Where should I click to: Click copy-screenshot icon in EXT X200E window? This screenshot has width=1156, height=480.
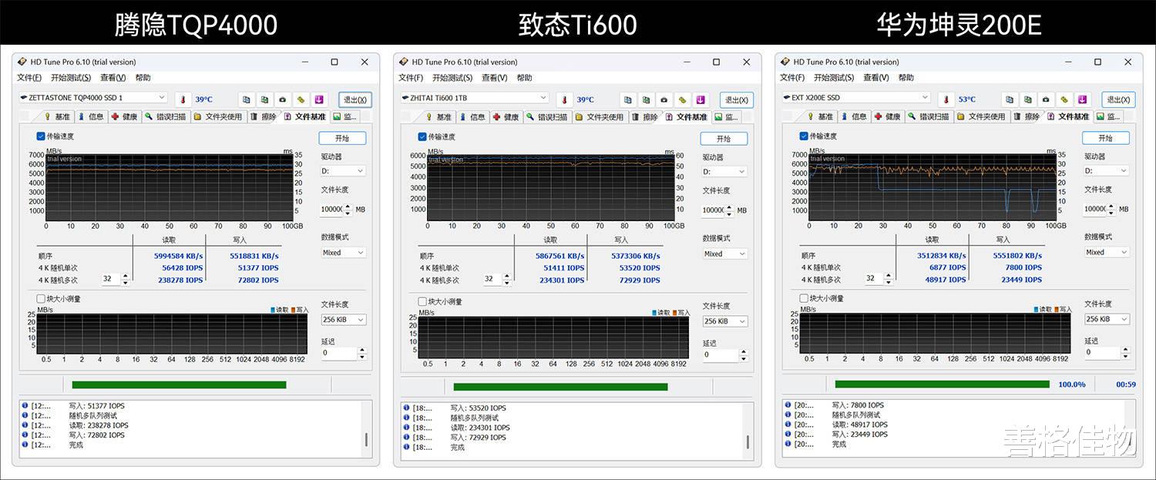1027,99
